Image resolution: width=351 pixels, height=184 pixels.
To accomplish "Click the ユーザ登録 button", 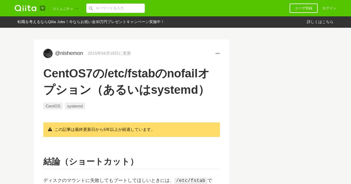I will tap(304, 8).
